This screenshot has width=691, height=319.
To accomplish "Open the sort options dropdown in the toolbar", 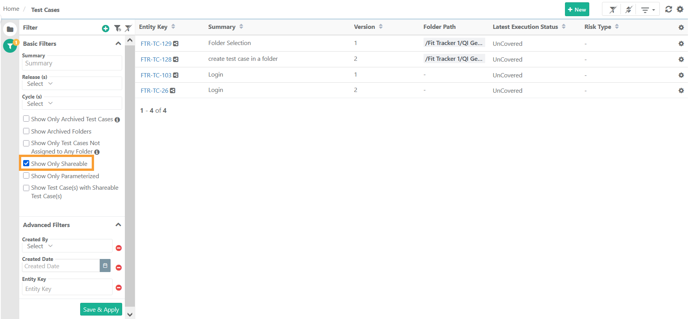I will [x=647, y=10].
